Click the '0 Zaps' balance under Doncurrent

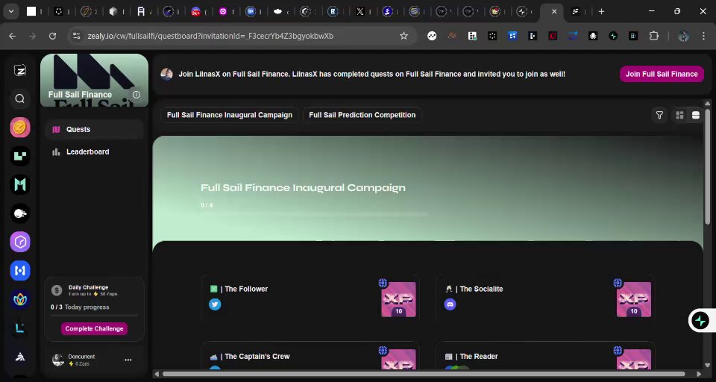(x=79, y=364)
